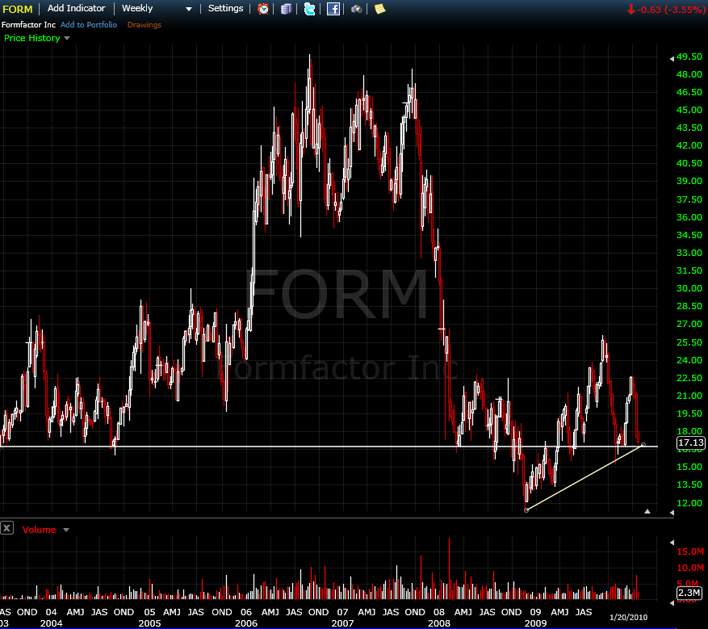Open the price alert alarm clock icon
The height and width of the screenshot is (629, 708).
[x=263, y=9]
